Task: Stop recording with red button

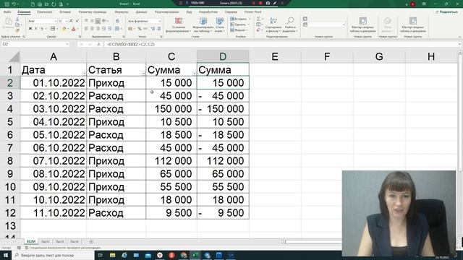Action: 260,3
